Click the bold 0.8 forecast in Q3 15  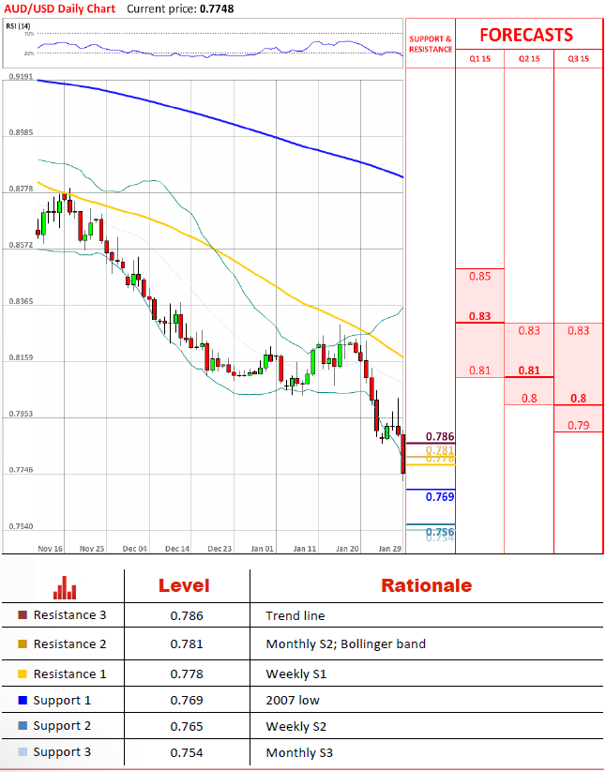tap(578, 398)
